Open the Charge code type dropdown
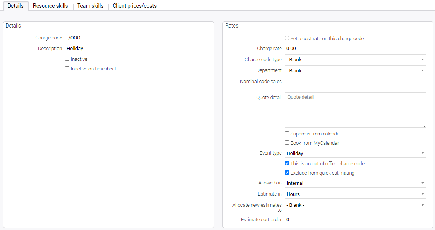 point(355,59)
